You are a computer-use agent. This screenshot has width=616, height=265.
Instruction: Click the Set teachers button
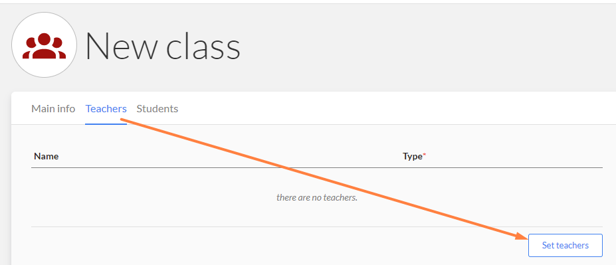565,245
